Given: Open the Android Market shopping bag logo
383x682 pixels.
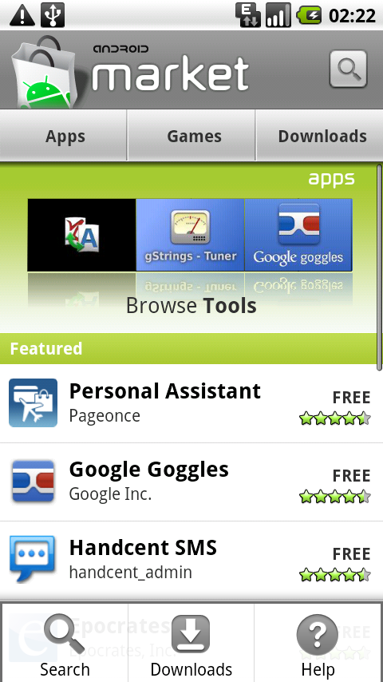Looking at the screenshot, I should pyautogui.click(x=42, y=72).
